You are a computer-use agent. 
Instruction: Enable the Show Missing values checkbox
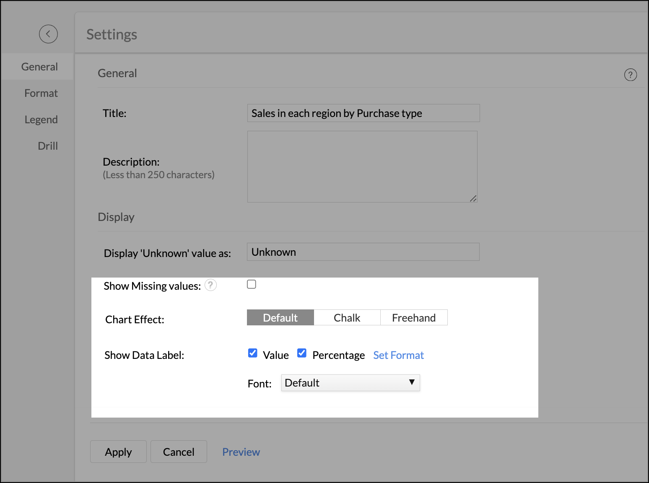252,284
